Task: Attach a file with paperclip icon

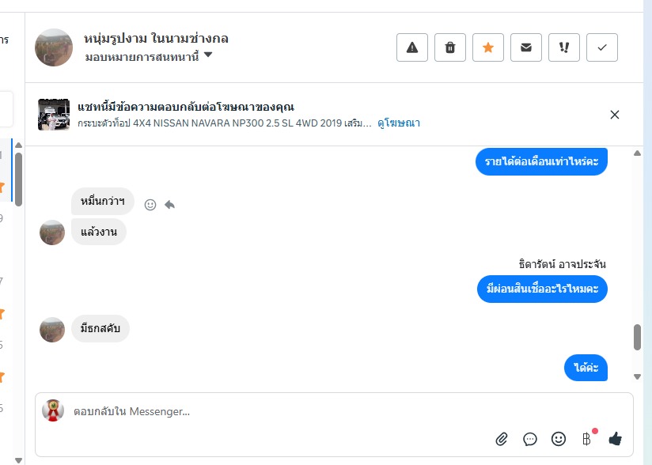Action: [x=502, y=439]
